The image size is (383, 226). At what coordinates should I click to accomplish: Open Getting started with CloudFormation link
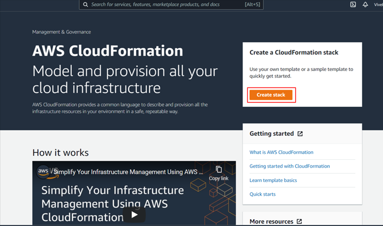(289, 166)
